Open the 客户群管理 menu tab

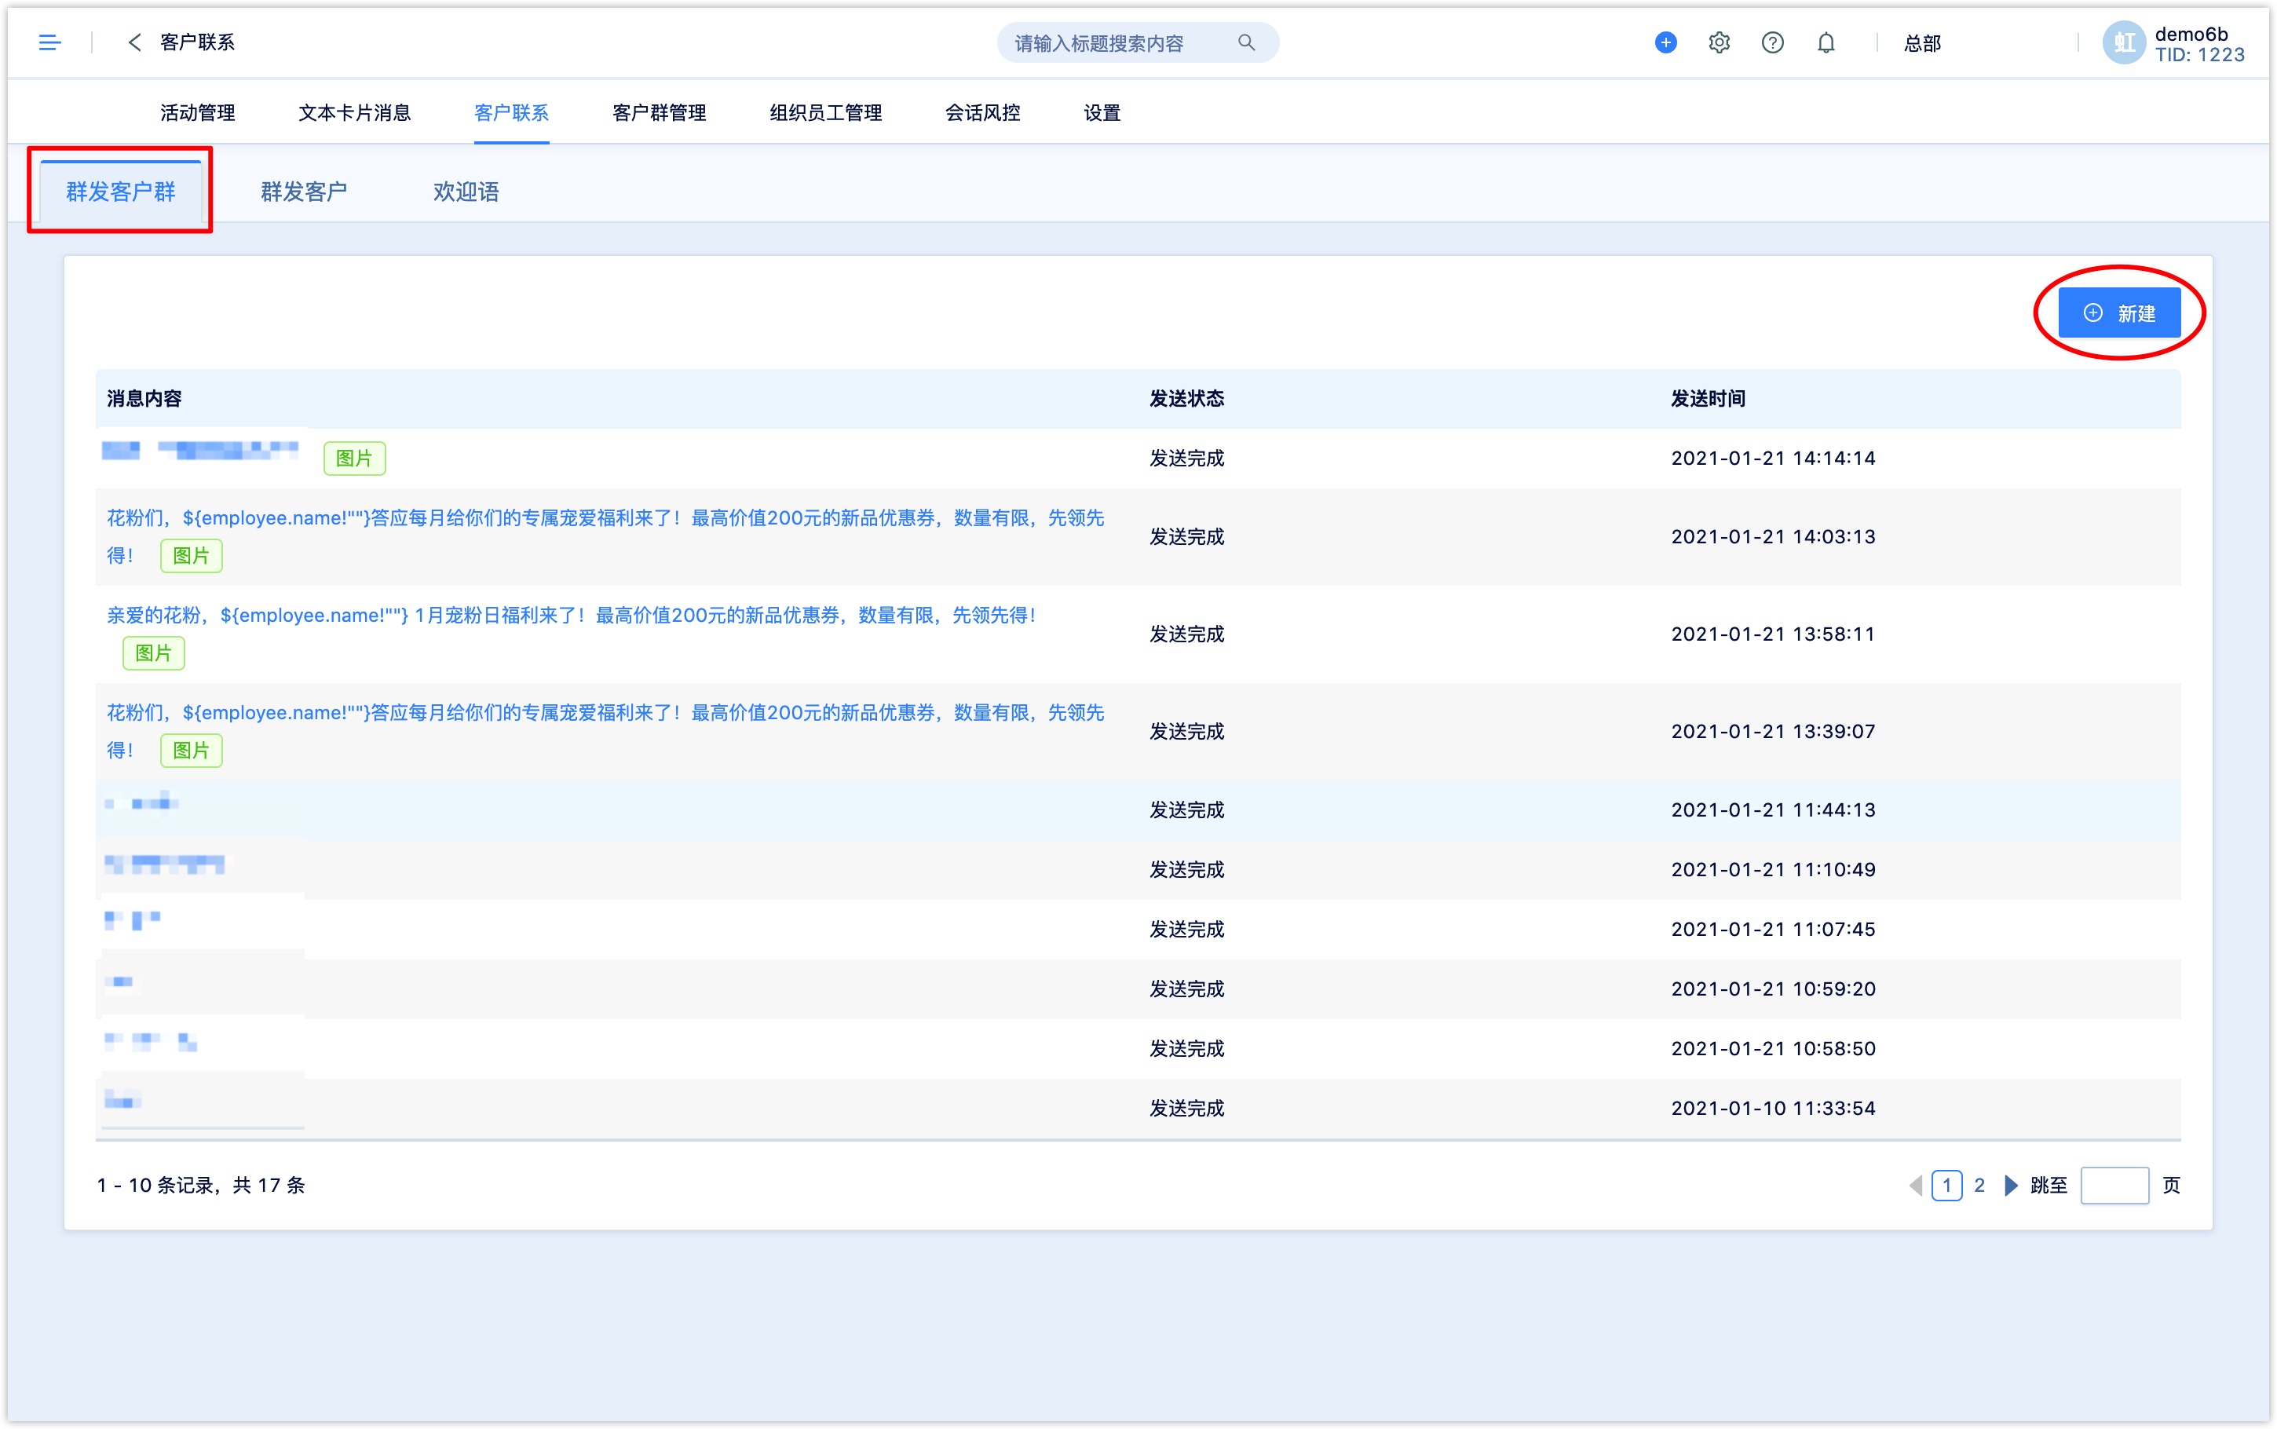pos(659,112)
